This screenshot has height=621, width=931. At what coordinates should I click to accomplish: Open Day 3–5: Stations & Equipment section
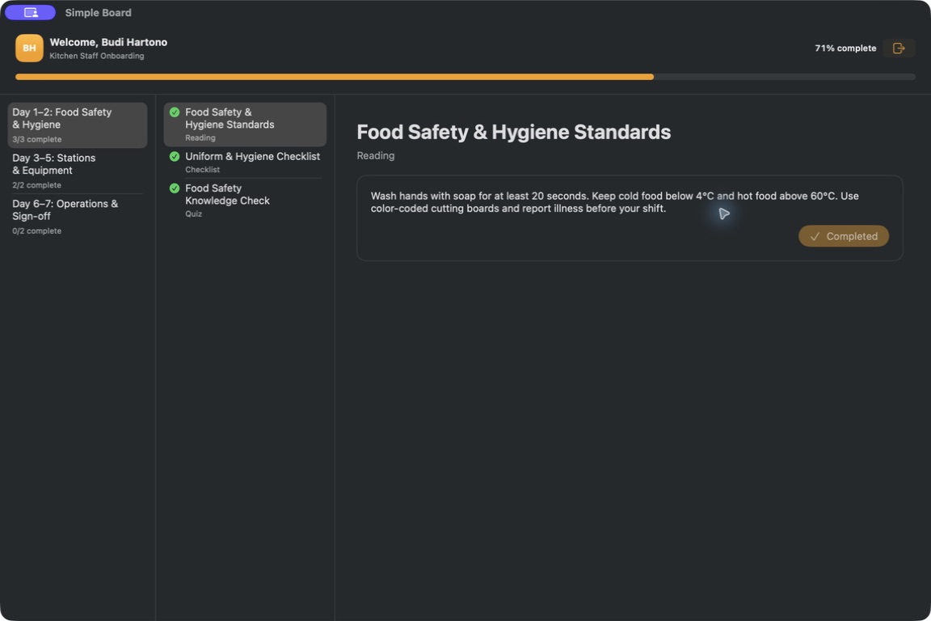click(78, 171)
